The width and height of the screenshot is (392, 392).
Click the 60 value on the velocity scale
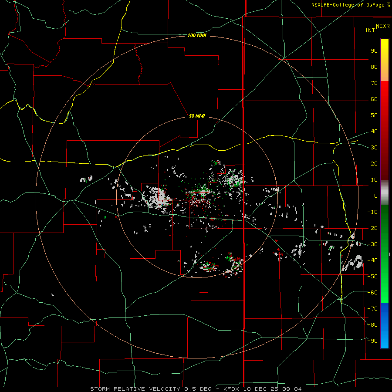[374, 99]
